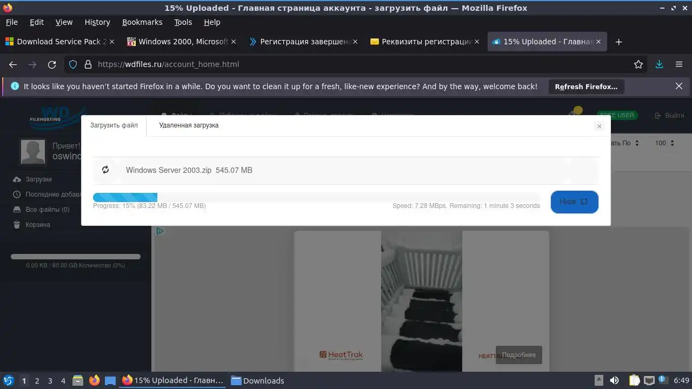The height and width of the screenshot is (389, 692).
Task: Click the storage usage bar in the sidebar
Action: point(76,257)
